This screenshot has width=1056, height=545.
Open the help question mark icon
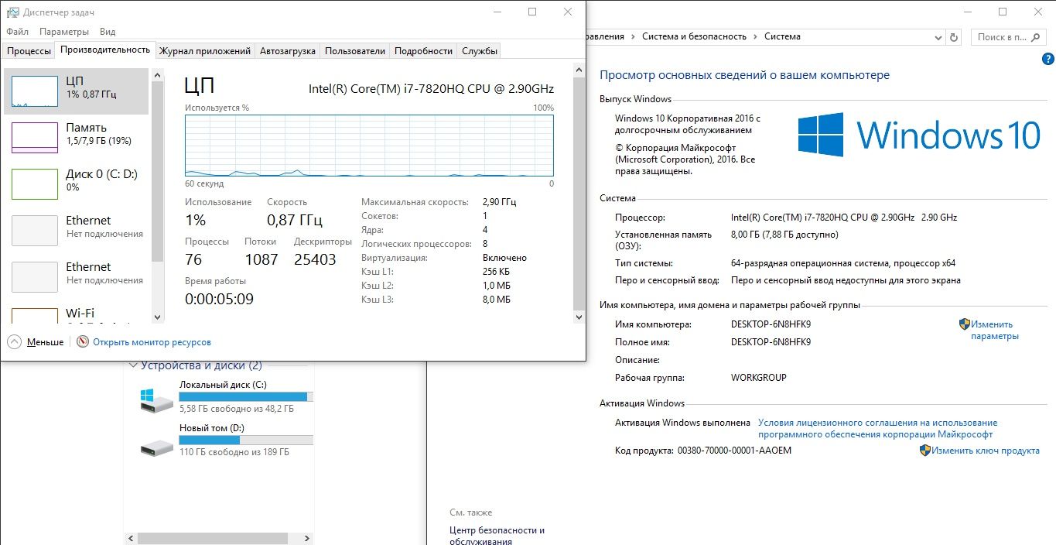tap(1047, 59)
